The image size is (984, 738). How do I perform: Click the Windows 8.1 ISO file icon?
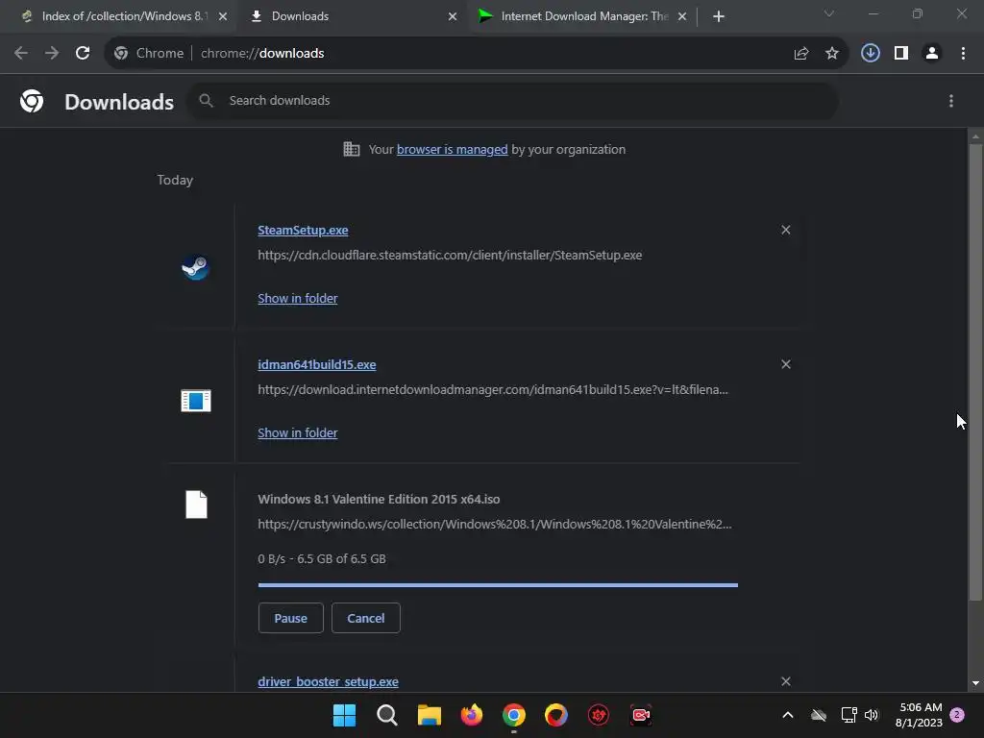(x=196, y=504)
